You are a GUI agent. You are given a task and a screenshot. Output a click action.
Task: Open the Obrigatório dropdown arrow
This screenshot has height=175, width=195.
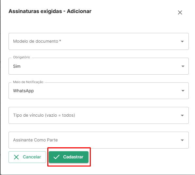pyautogui.click(x=183, y=66)
